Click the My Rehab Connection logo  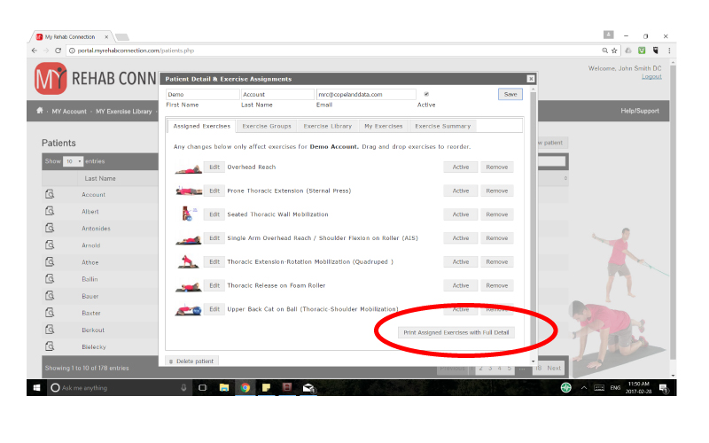51,79
